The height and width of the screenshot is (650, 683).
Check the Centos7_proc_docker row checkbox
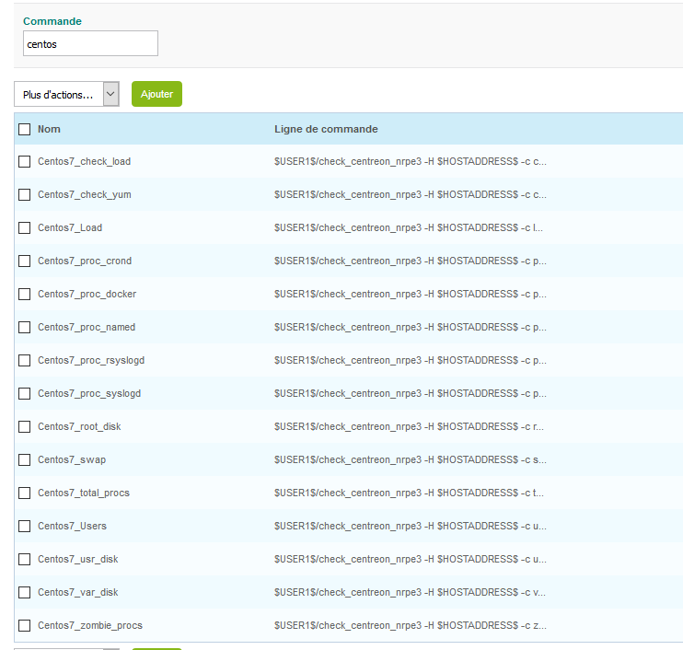pos(24,294)
